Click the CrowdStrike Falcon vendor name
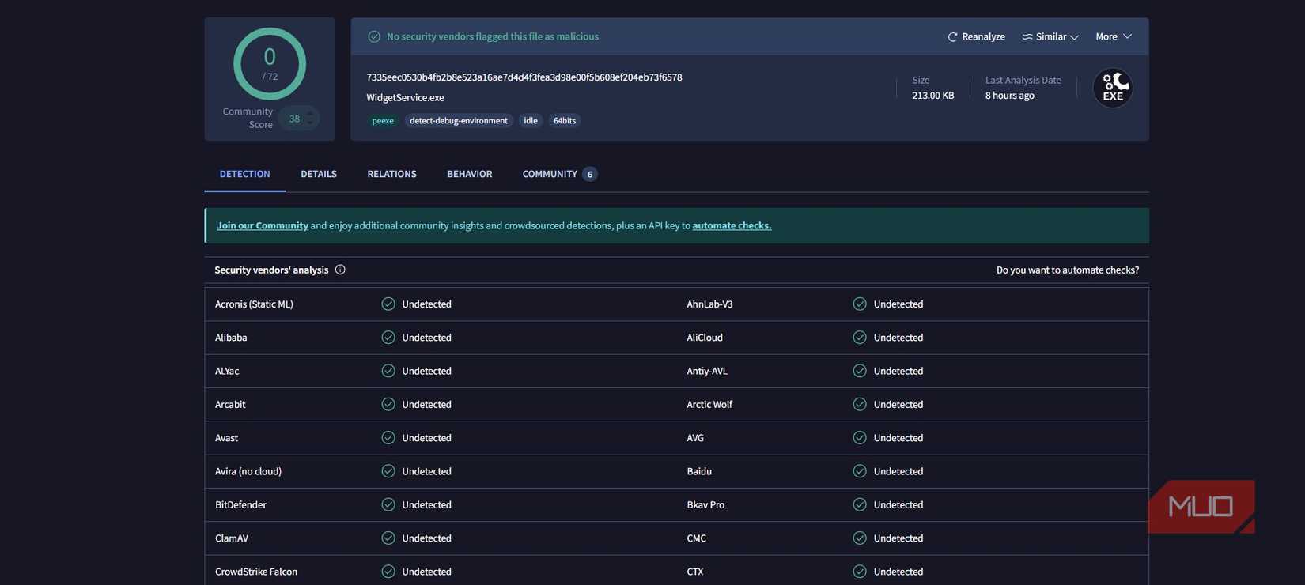 (x=256, y=572)
